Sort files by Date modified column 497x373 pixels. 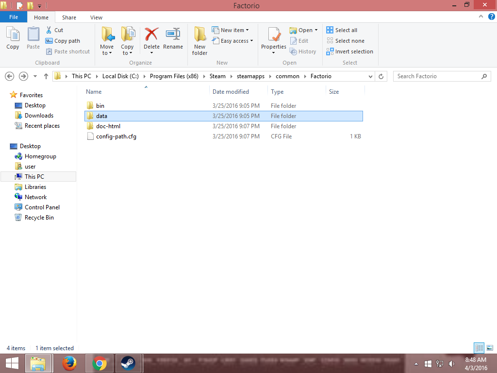pos(231,92)
